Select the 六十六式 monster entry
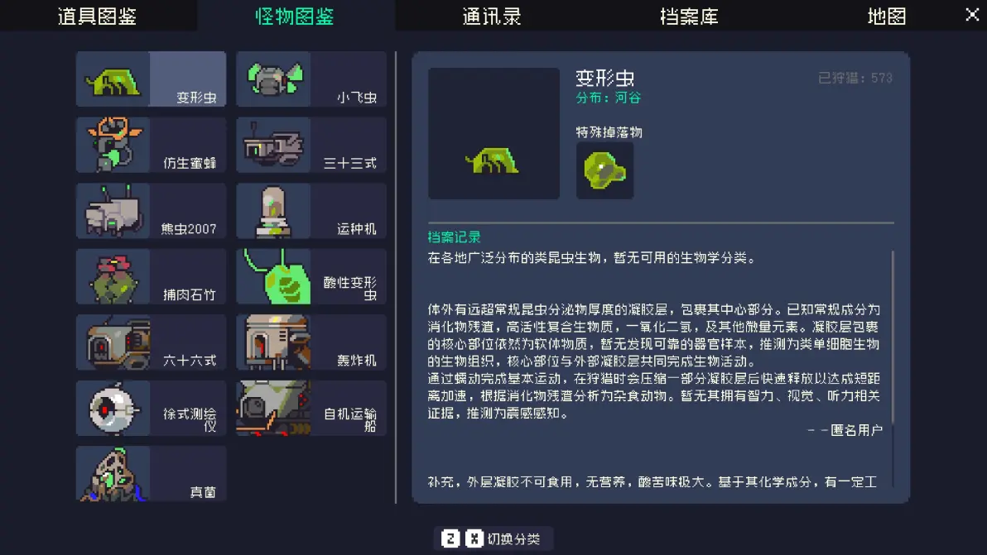This screenshot has height=555, width=987. tap(151, 342)
